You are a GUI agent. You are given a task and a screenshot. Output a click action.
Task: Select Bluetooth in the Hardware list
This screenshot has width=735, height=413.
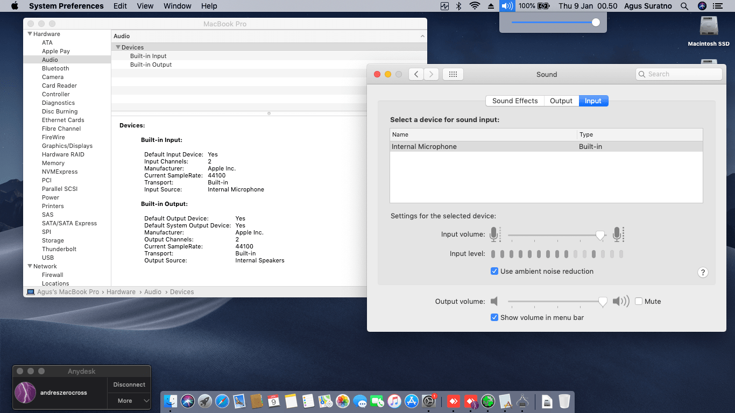coord(55,68)
